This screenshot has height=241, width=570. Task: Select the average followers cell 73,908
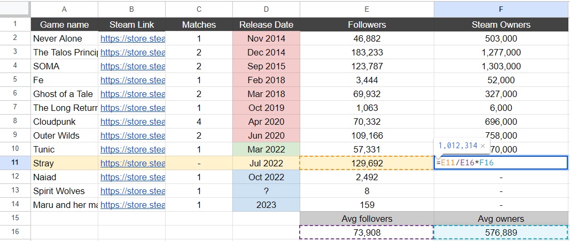(367, 232)
